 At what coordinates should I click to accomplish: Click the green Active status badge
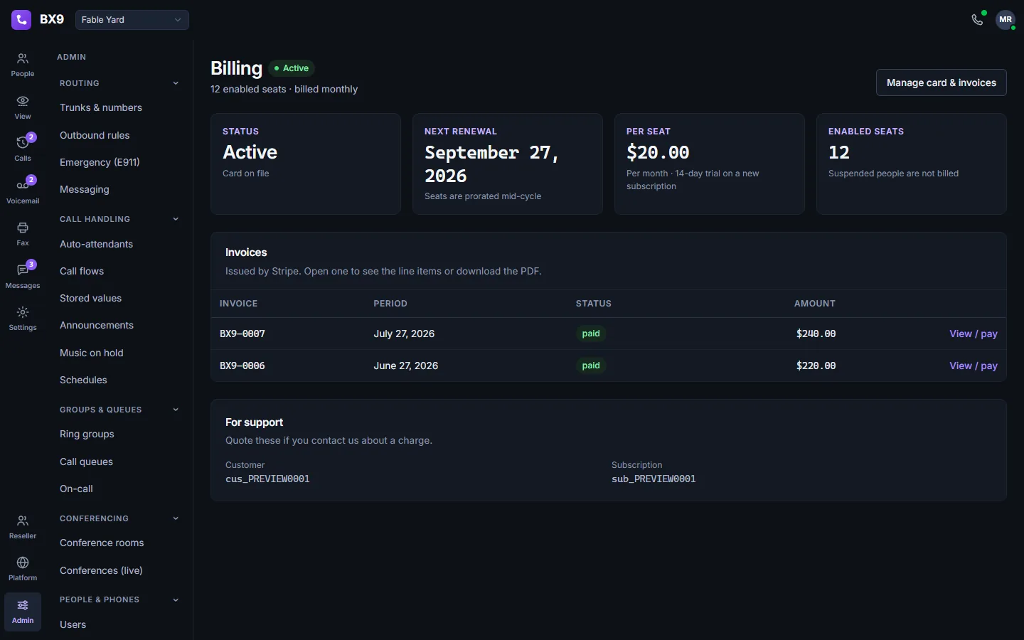click(x=292, y=68)
